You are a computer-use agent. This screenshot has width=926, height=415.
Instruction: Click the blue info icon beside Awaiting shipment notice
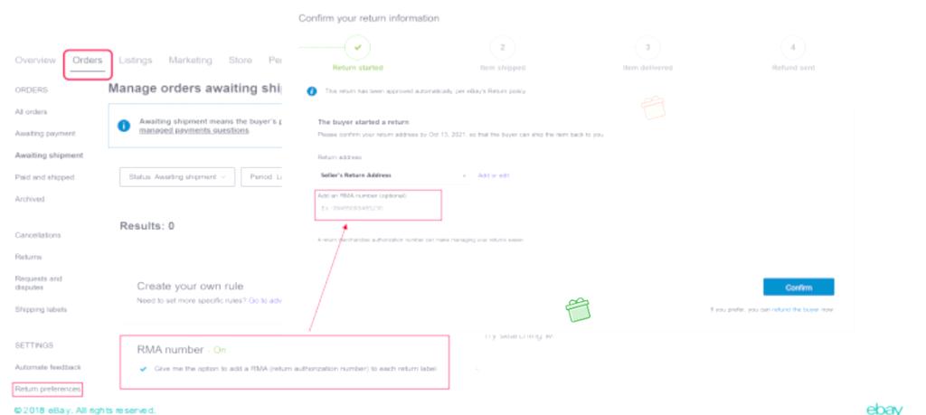[123, 126]
